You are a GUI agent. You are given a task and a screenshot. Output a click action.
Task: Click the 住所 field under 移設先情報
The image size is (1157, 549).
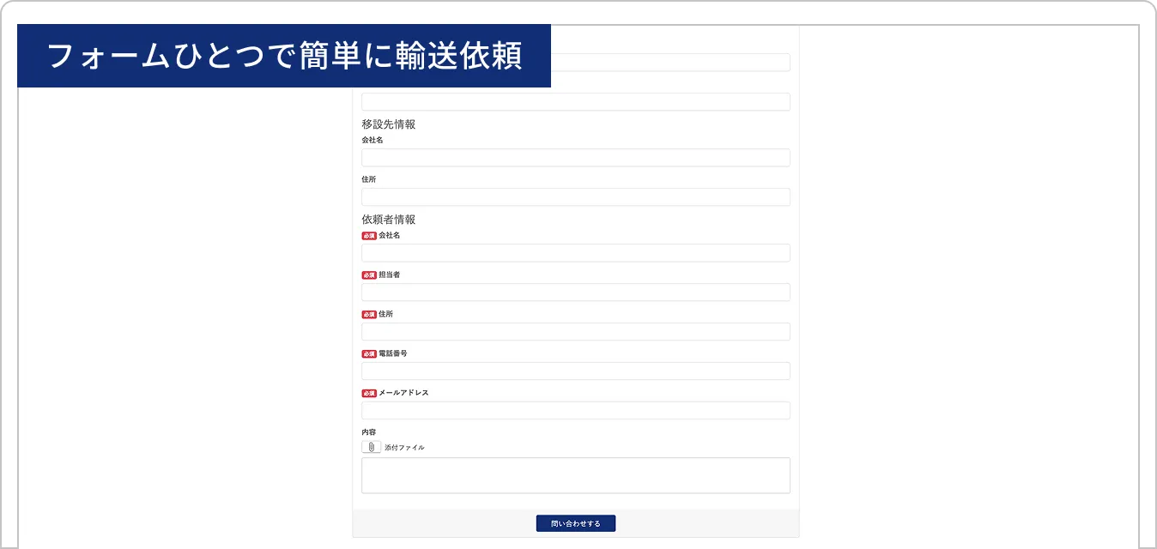point(575,196)
